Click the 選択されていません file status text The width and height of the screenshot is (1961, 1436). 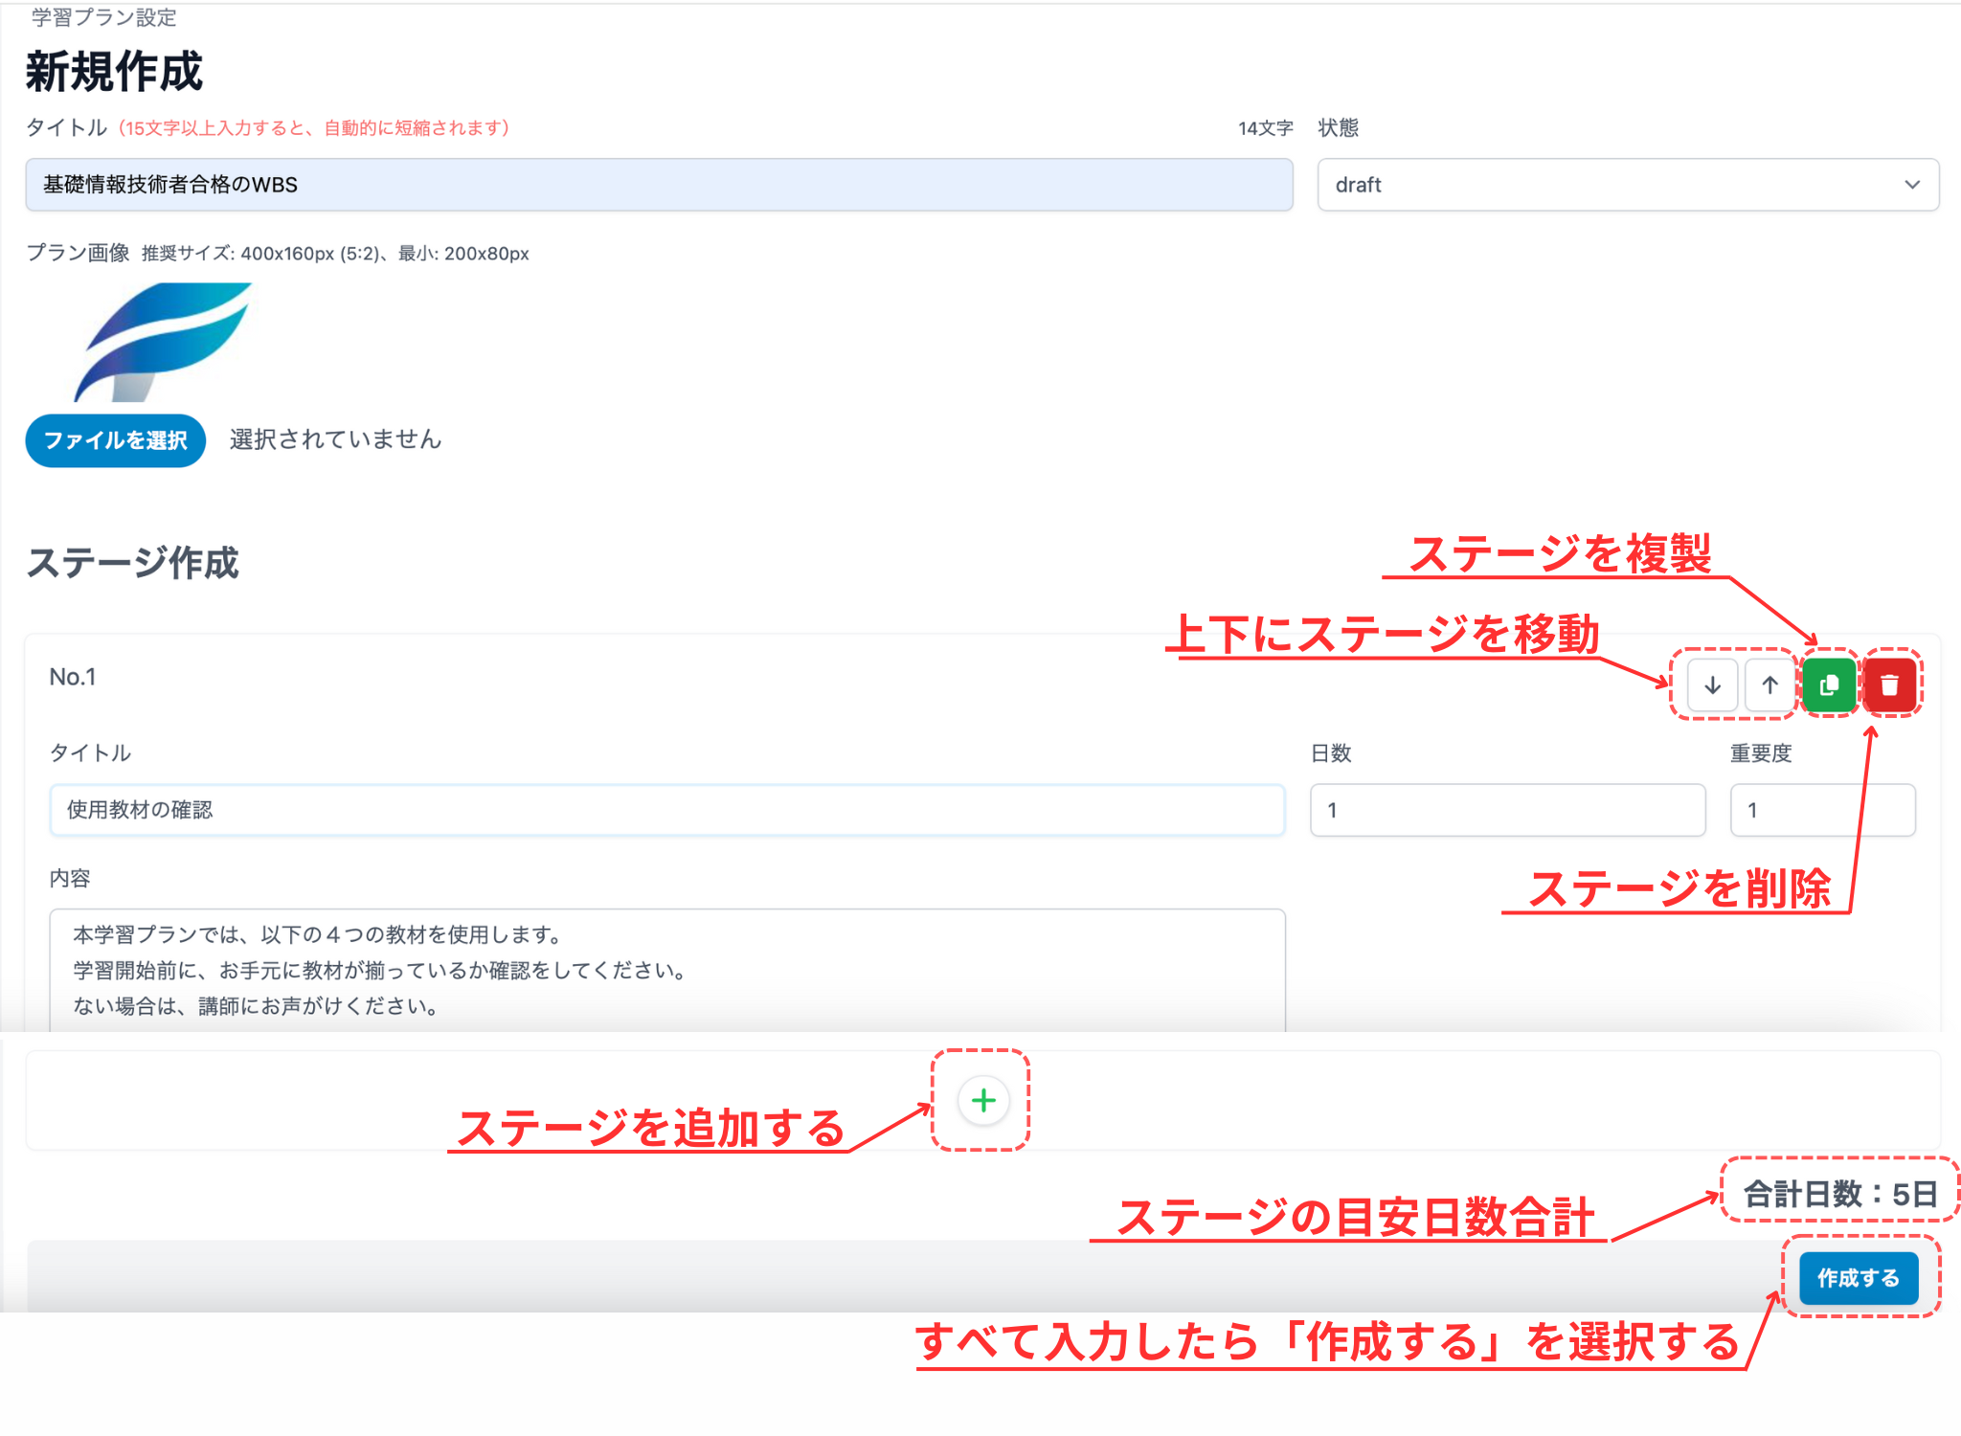click(x=335, y=439)
